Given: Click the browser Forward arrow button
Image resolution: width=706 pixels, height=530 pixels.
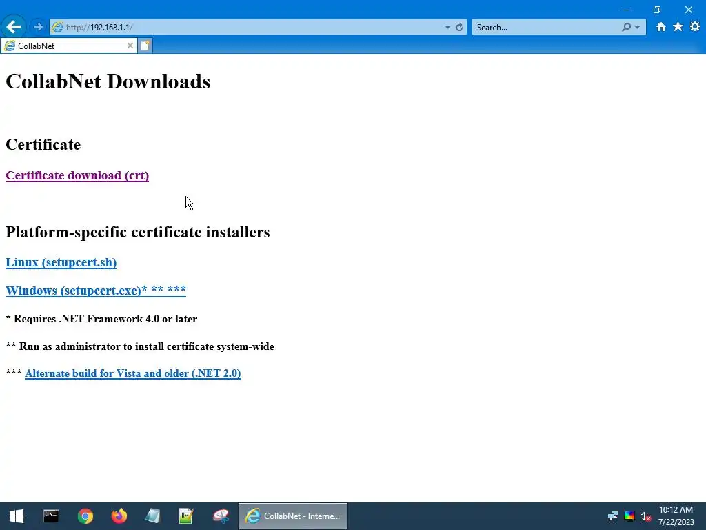Looking at the screenshot, I should pyautogui.click(x=38, y=27).
